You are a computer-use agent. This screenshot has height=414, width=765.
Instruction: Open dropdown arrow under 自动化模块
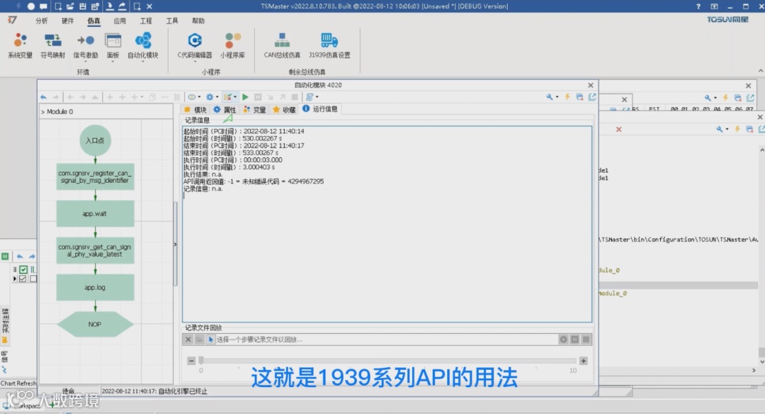point(143,62)
